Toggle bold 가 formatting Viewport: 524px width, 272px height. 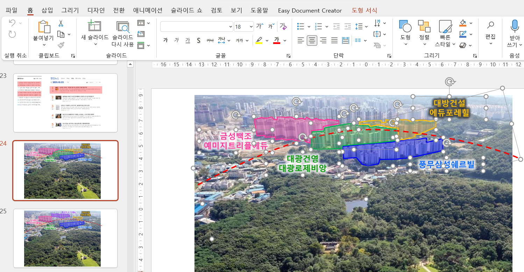165,41
